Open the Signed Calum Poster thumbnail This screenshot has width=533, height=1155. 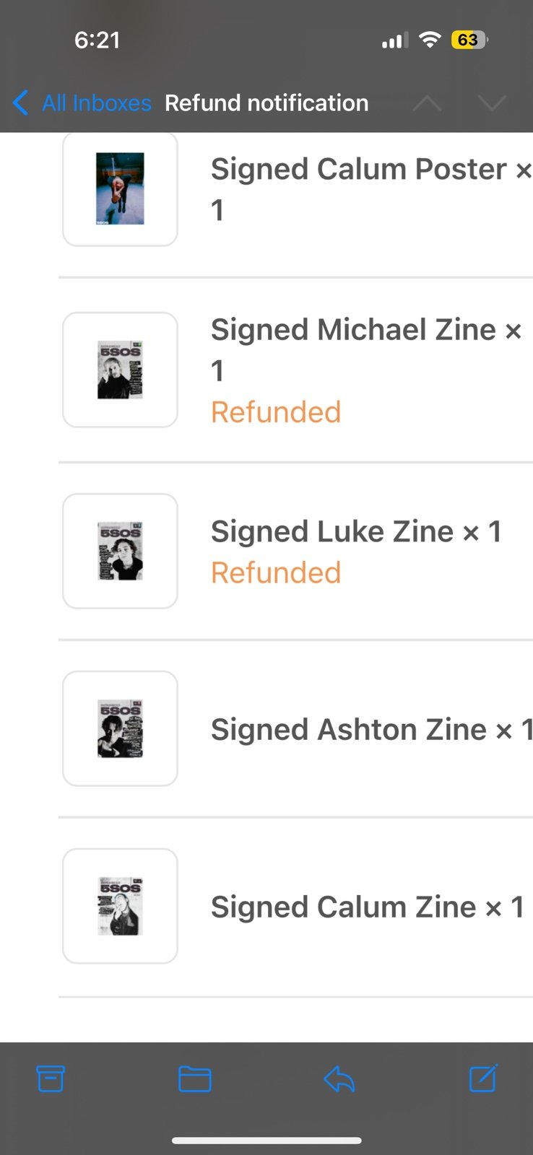[120, 188]
